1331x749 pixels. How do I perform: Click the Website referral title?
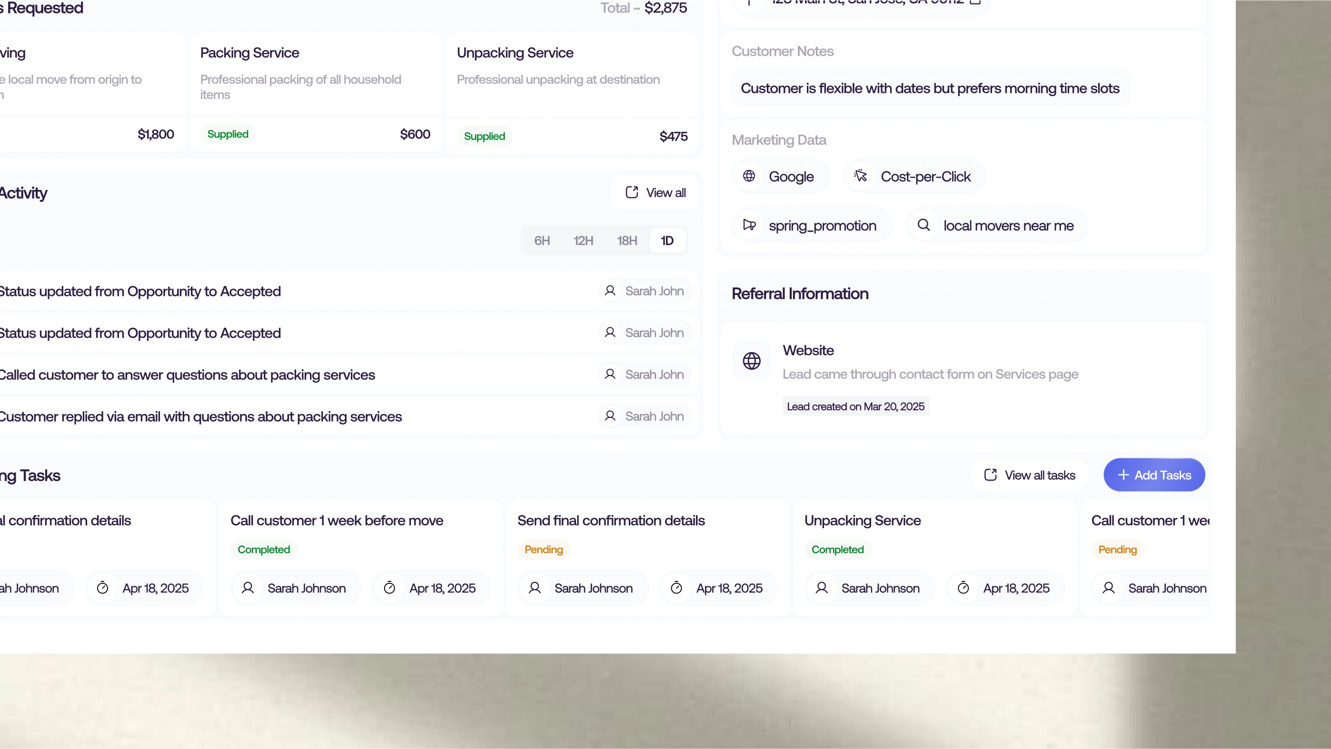pos(808,350)
